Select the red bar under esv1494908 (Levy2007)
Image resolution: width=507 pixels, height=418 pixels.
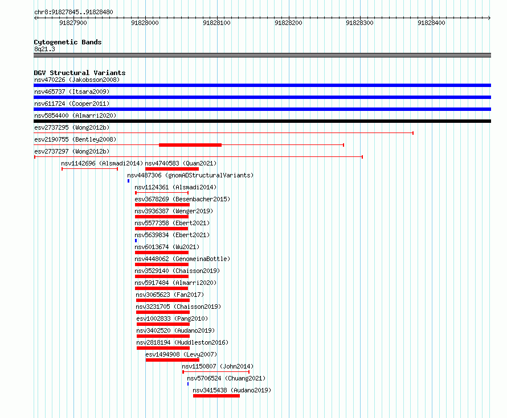[x=173, y=360]
